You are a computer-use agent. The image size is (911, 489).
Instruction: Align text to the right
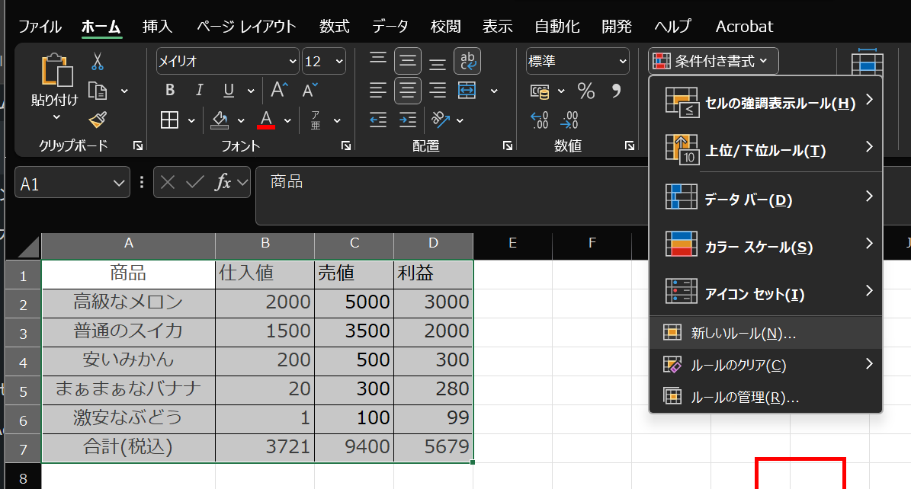[x=438, y=91]
